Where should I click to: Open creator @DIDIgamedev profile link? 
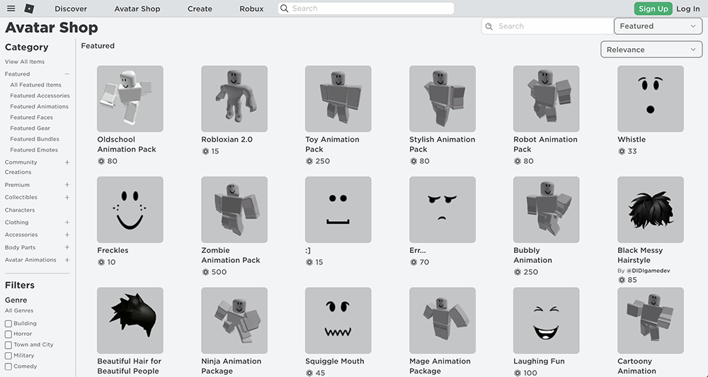click(x=648, y=271)
